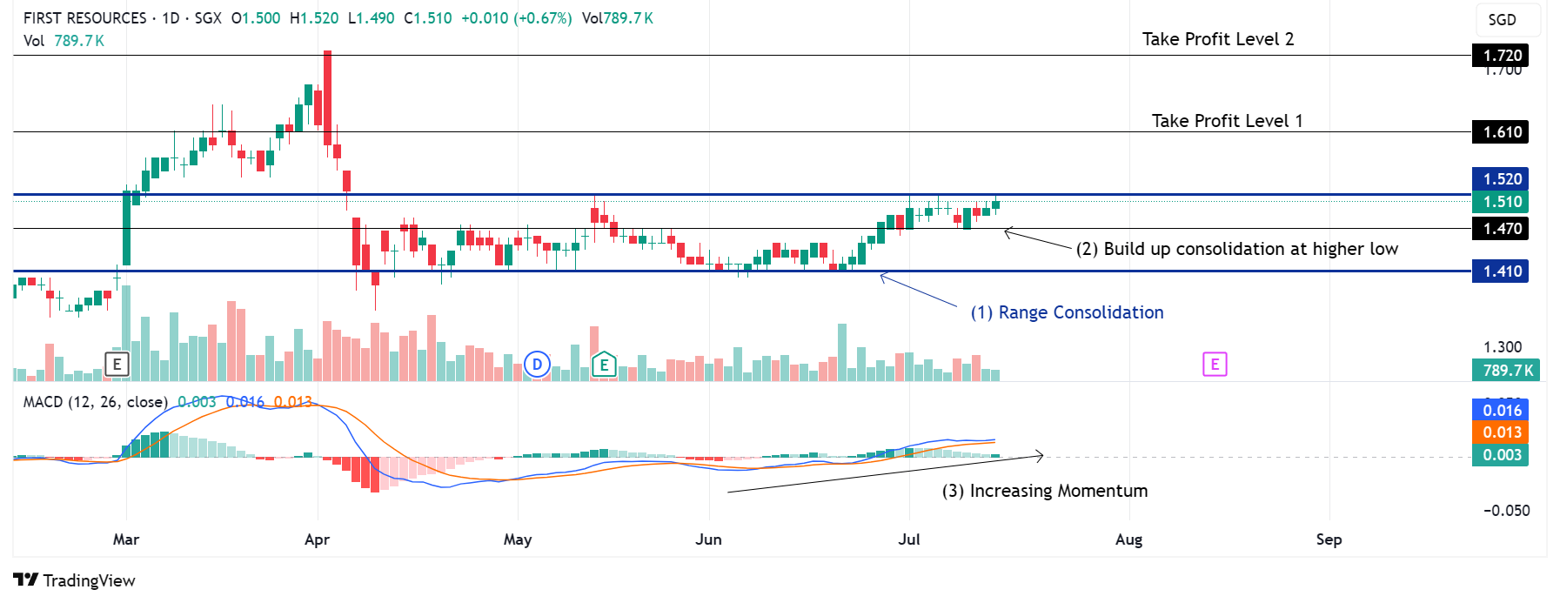
Task: Open the SGD currency selector
Action: tap(1508, 20)
